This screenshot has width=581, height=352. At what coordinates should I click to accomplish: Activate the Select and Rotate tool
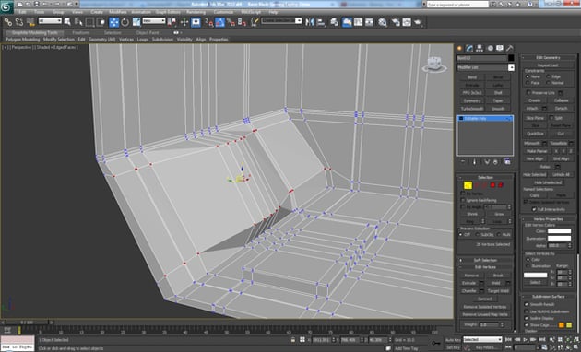125,22
